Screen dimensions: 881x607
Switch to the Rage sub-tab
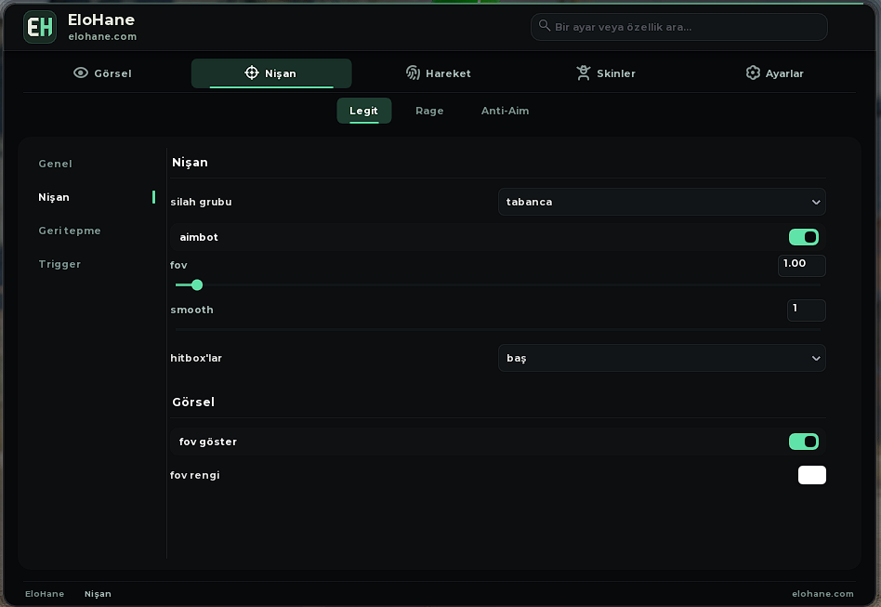tap(430, 111)
